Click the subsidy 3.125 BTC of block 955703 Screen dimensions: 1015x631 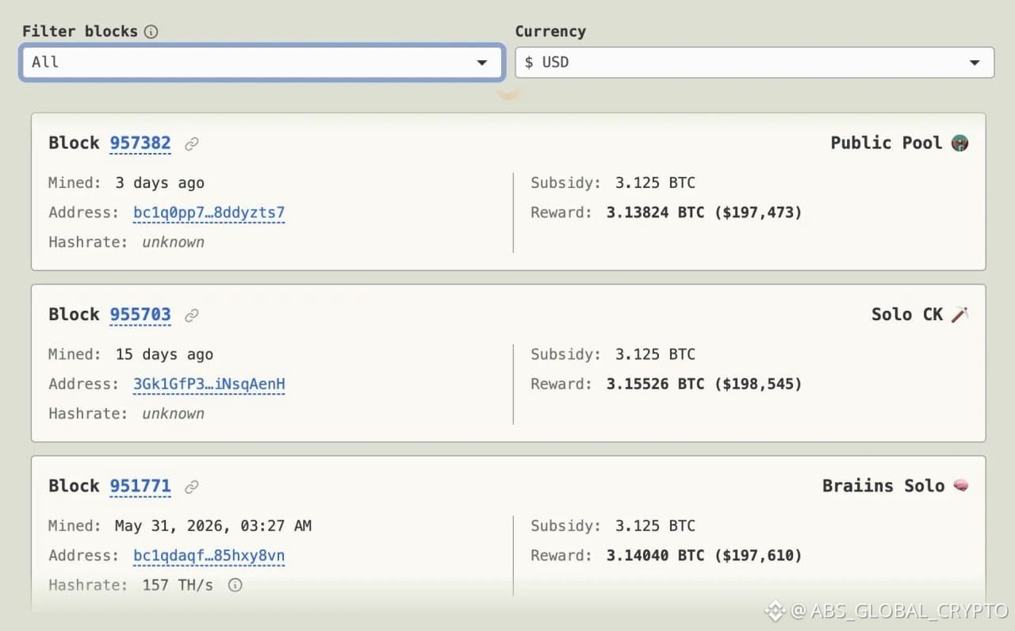click(655, 354)
